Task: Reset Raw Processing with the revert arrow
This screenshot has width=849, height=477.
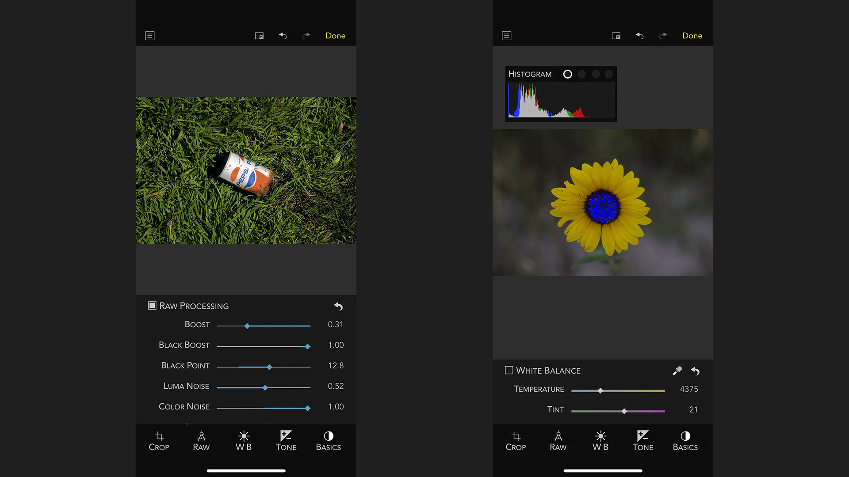Action: point(338,306)
